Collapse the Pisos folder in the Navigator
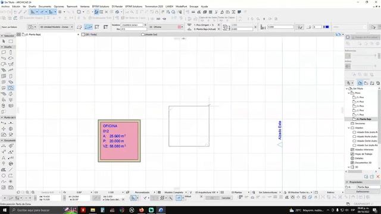The width and height of the screenshot is (381, 214). click(349, 93)
